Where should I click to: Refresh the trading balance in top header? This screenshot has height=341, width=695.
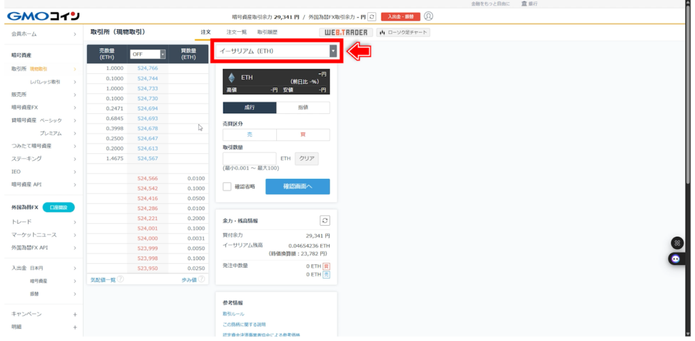pos(371,16)
